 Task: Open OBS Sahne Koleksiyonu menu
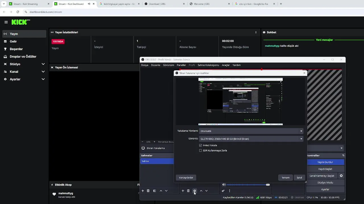pyautogui.click(x=208, y=65)
